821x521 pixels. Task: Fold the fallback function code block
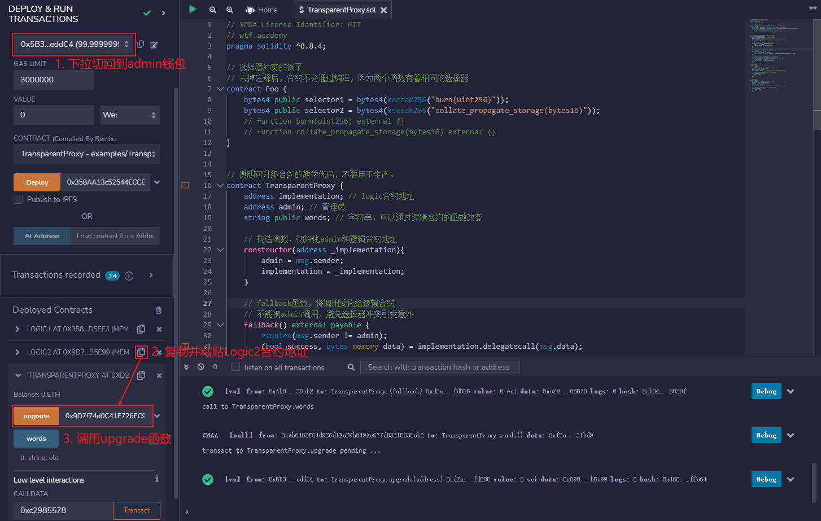click(x=220, y=325)
